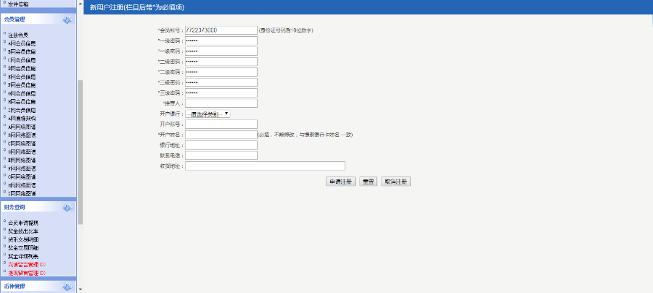Click the sidebar scrollbar down arrow

pyautogui.click(x=81, y=289)
